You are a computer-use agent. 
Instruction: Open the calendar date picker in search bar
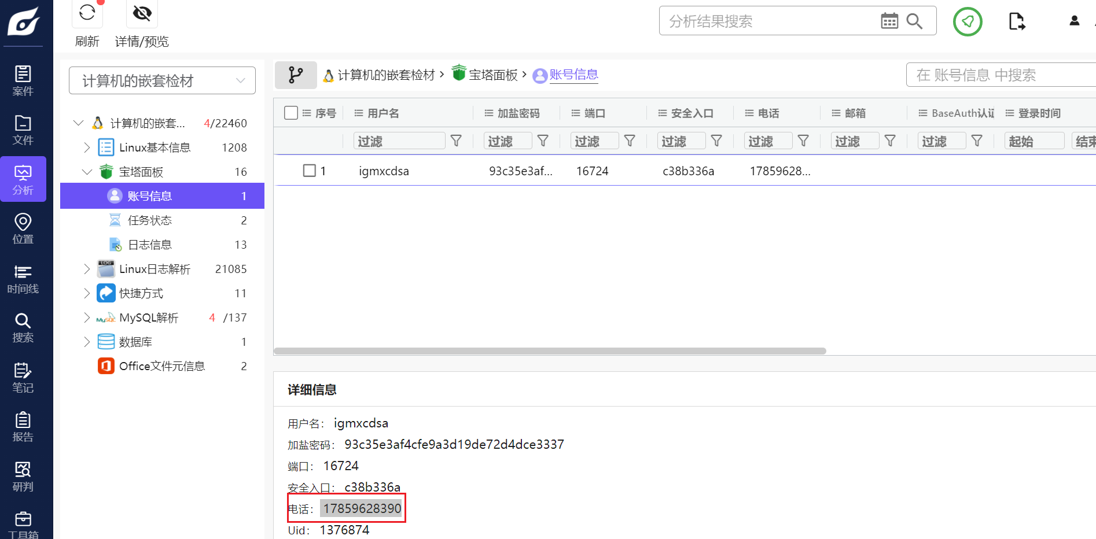889,21
